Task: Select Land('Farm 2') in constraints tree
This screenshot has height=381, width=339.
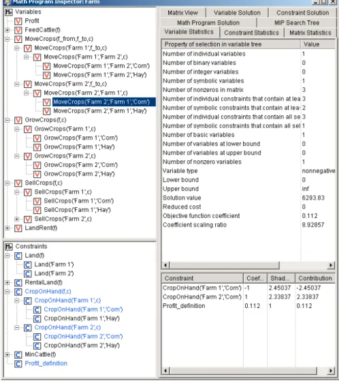Action: click(x=54, y=273)
